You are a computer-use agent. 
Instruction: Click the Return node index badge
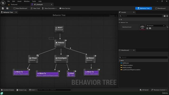pyautogui.click(x=96, y=56)
